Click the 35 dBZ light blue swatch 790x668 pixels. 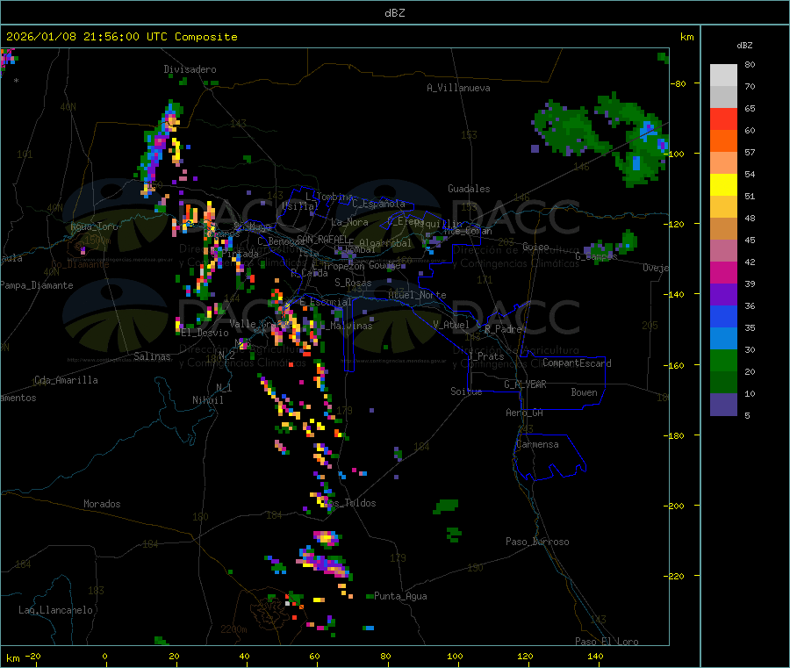[x=723, y=339]
